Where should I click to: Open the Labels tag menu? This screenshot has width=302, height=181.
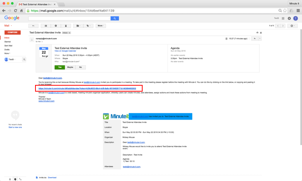click(88, 26)
